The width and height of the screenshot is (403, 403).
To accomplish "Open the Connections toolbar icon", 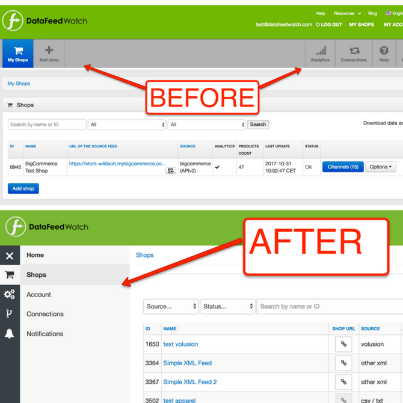I will click(354, 51).
